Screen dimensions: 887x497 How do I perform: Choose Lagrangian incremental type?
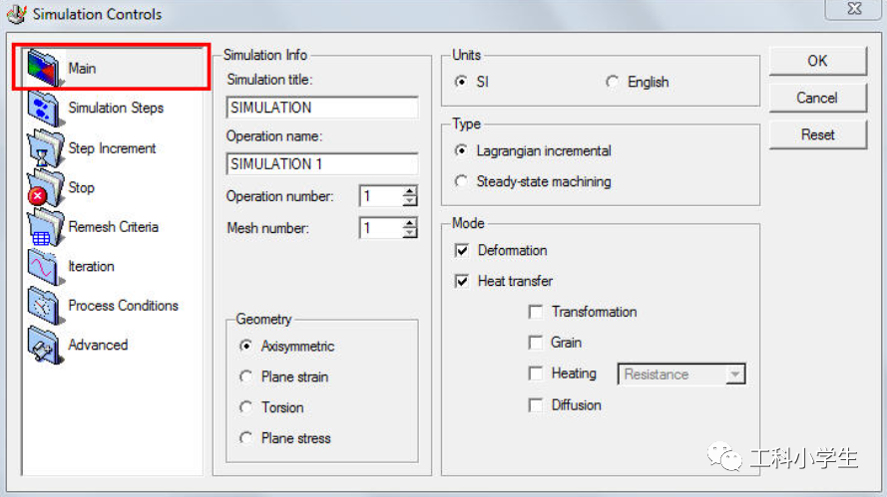pos(461,150)
